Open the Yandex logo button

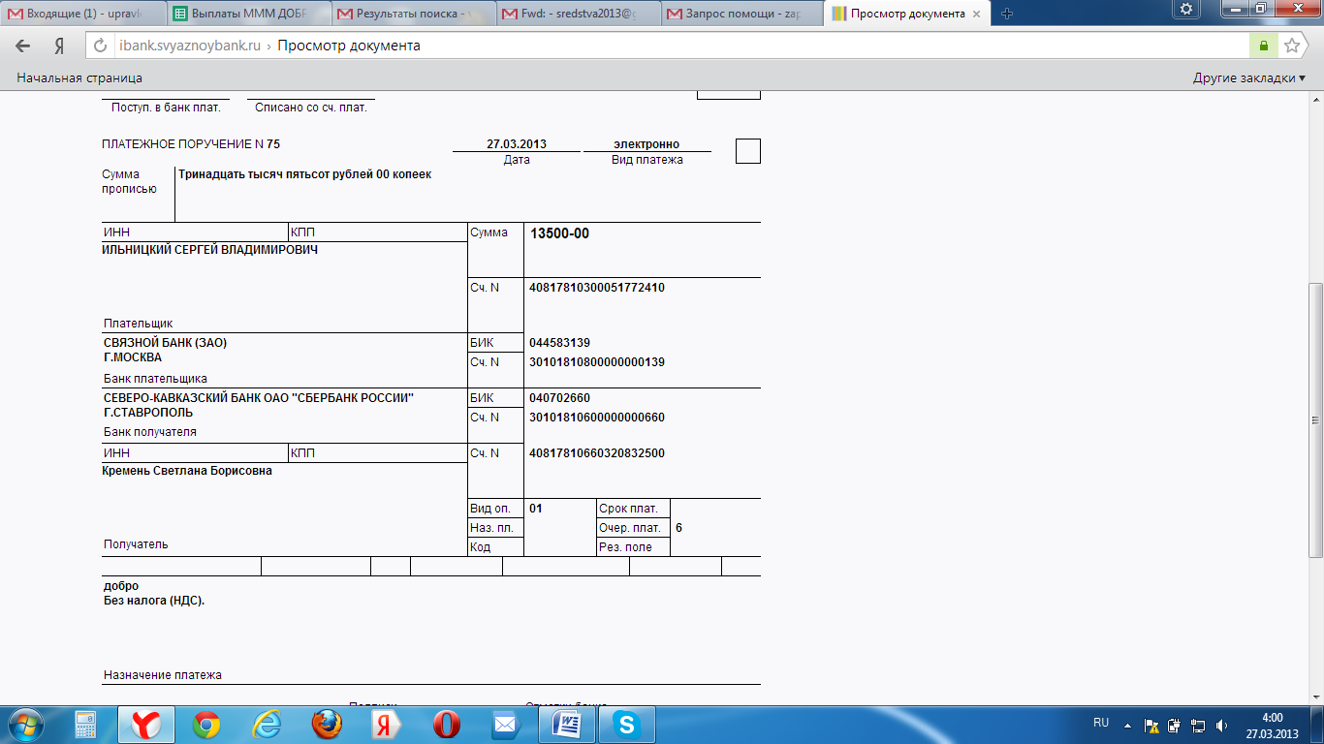(x=59, y=46)
